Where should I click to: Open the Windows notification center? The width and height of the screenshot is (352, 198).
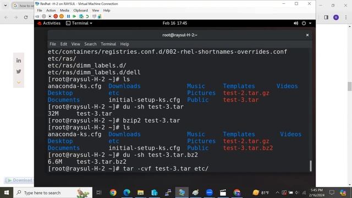click(x=332, y=193)
